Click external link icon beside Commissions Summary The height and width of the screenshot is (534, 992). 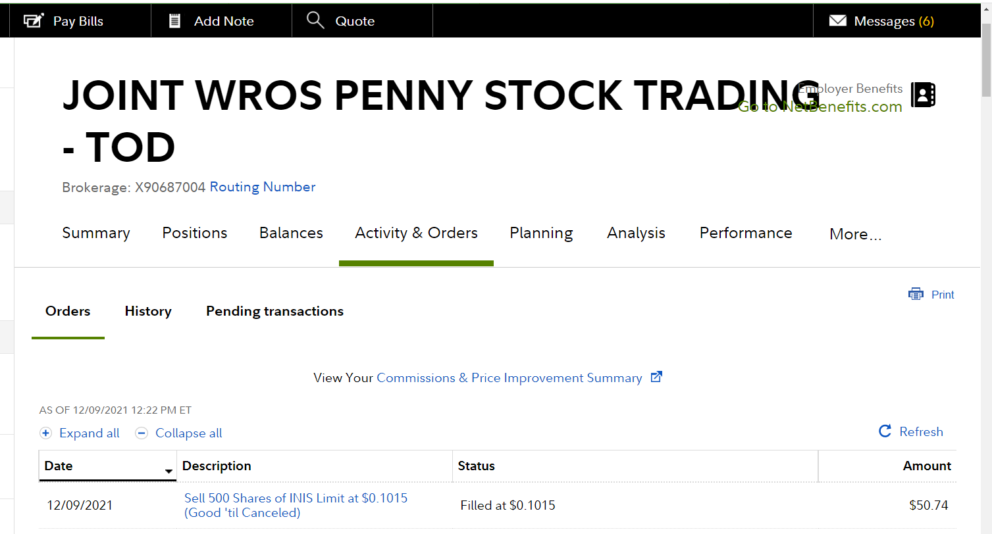[x=656, y=377]
